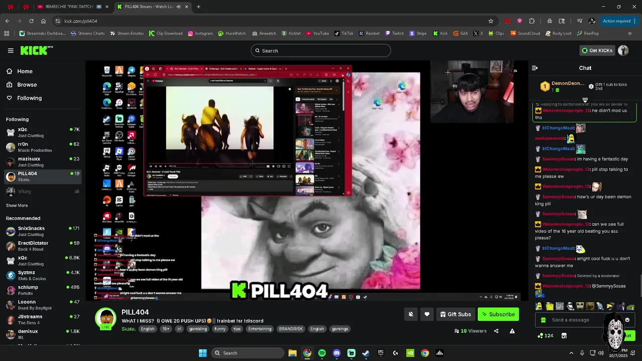642x361 pixels.
Task: Bookmark this page with star icon
Action: pyautogui.click(x=491, y=21)
